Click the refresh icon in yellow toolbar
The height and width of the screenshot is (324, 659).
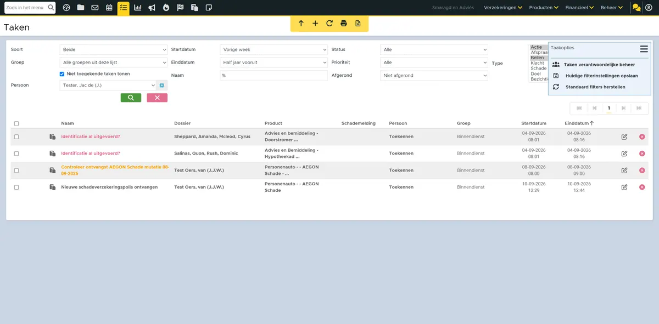coord(329,24)
